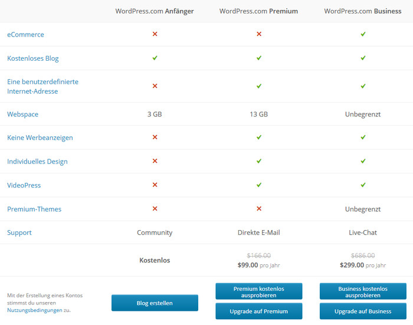Open the Eine benutzerdefinierte Internet-Adresse link
413x325 pixels.
click(x=42, y=86)
